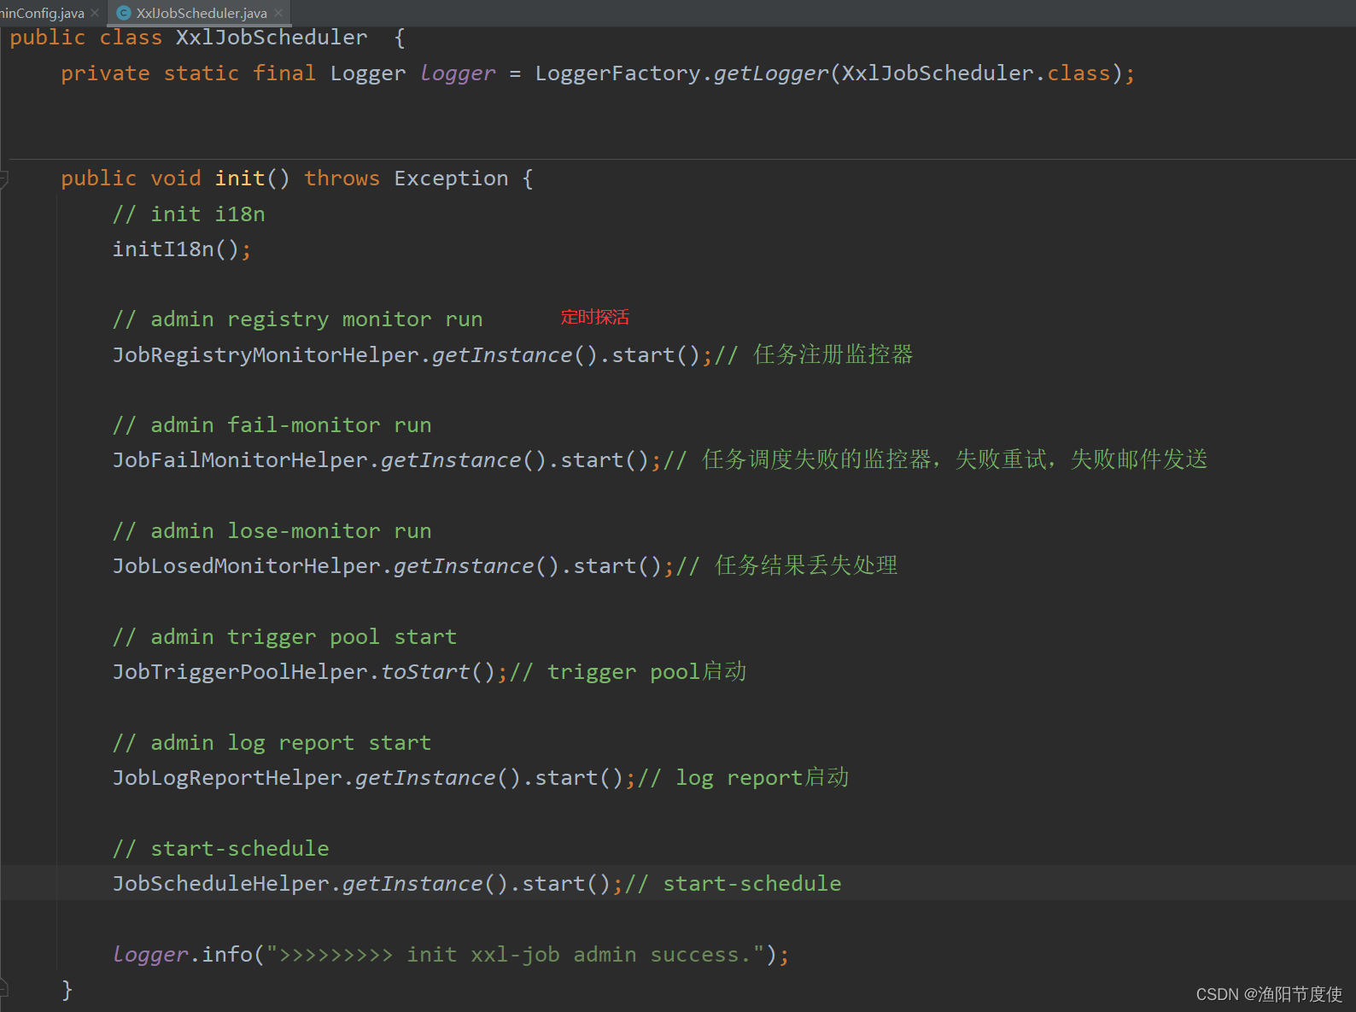Viewport: 1356px width, 1012px height.
Task: Click LoggerFactory.getLogger call
Action: (681, 73)
